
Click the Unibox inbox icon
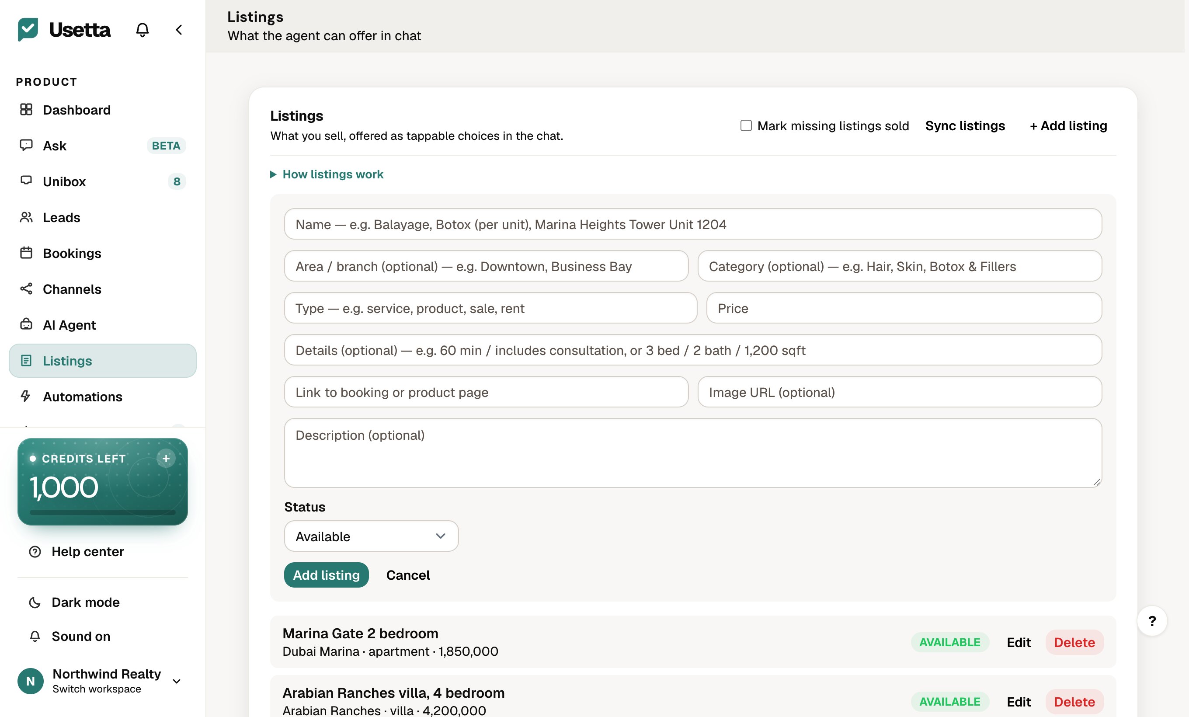[x=26, y=181]
